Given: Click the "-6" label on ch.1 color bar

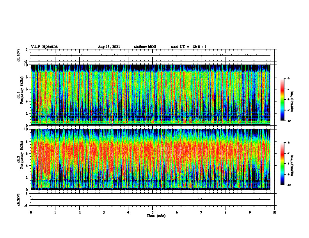Looking at the screenshot, I should point(288,79).
